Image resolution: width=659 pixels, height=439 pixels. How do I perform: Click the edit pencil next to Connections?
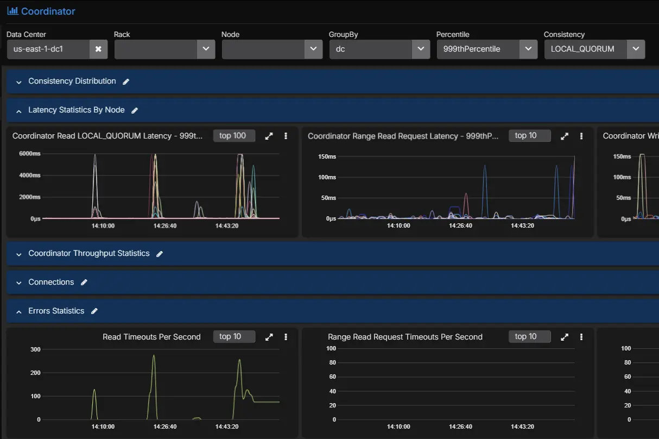coord(84,282)
